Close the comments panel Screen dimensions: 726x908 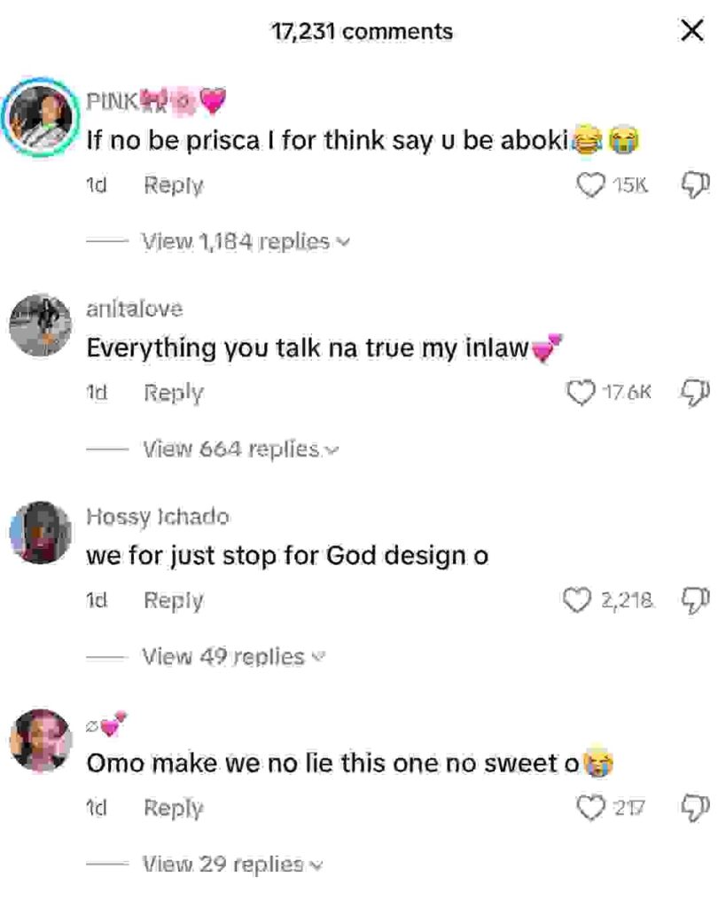tap(691, 32)
